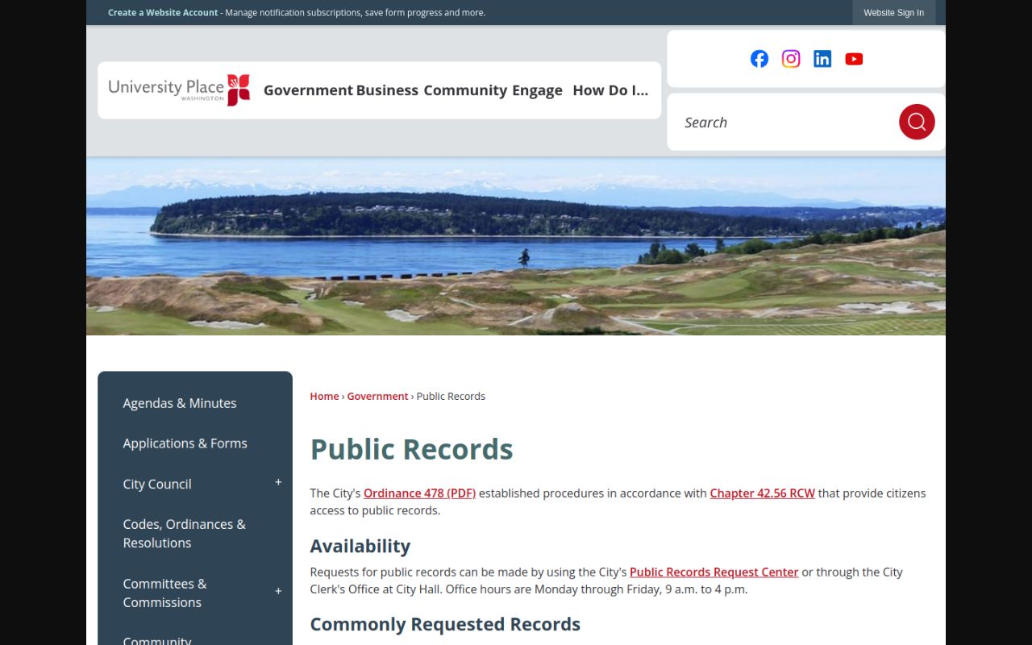
Task: Open Committees & Commissions sidebar page
Action: pos(164,593)
